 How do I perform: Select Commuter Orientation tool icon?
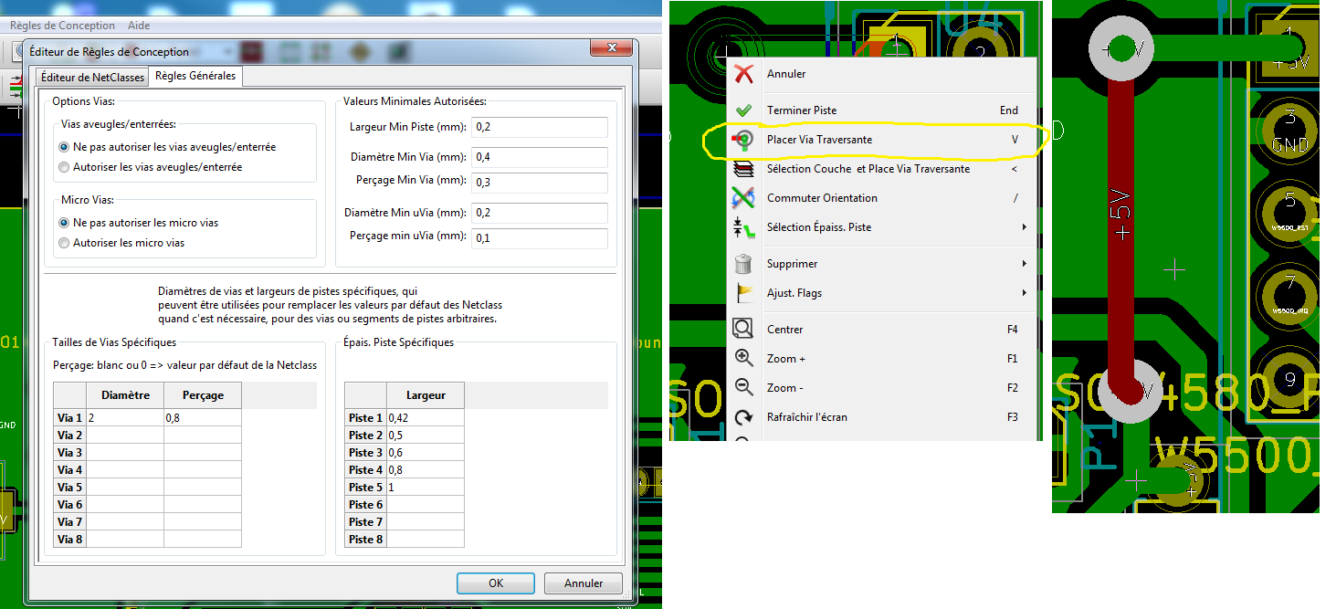tap(744, 198)
